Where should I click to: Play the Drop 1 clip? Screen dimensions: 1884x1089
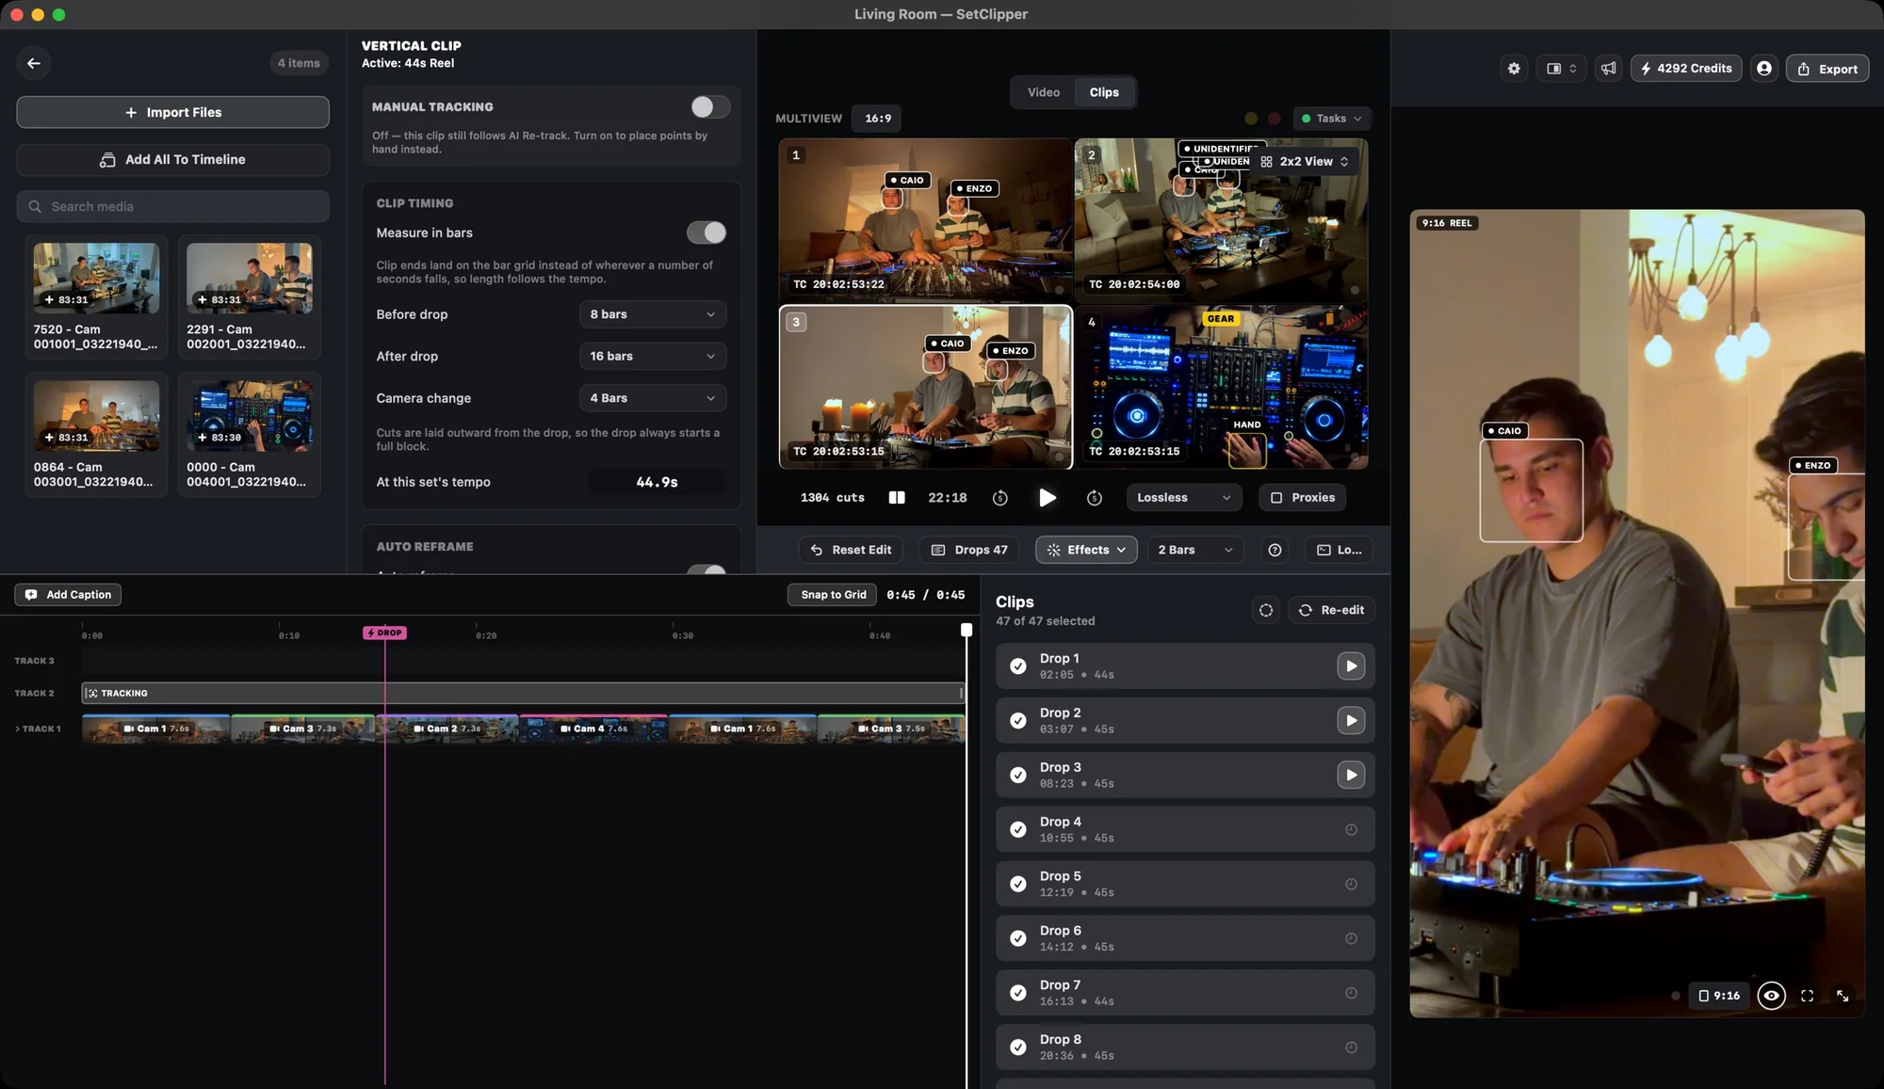(x=1351, y=666)
